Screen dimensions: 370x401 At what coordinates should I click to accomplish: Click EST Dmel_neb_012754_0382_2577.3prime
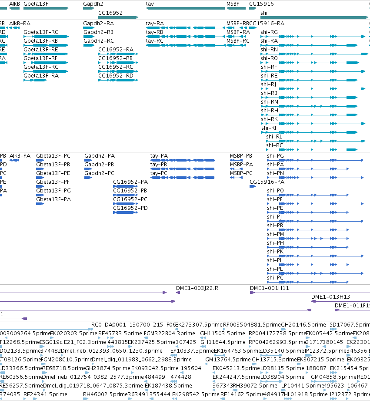[x=93, y=377]
